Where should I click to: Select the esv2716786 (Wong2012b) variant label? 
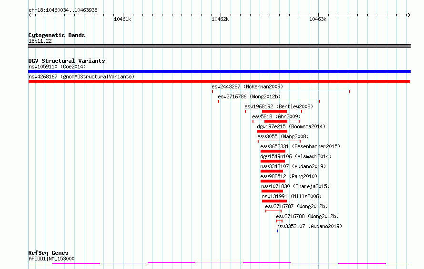[x=249, y=96]
